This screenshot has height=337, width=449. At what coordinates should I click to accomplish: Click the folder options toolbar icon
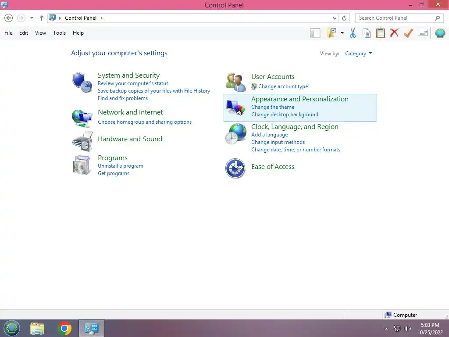331,33
